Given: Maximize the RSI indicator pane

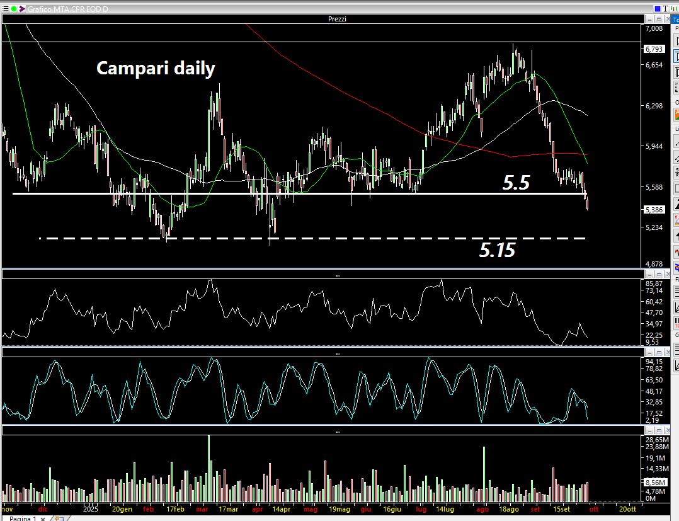Looking at the screenshot, I should 659,274.
